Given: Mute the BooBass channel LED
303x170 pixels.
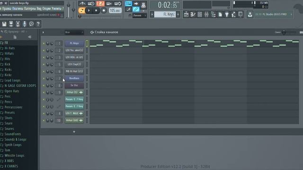Looking at the screenshot, I should [44, 78].
